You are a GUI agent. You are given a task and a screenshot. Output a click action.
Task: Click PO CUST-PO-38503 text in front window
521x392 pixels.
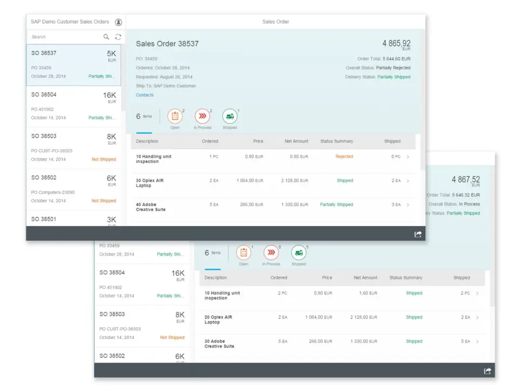(51, 151)
